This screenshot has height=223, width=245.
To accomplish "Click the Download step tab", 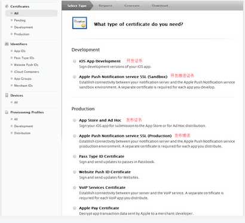I will pos(160,6).
